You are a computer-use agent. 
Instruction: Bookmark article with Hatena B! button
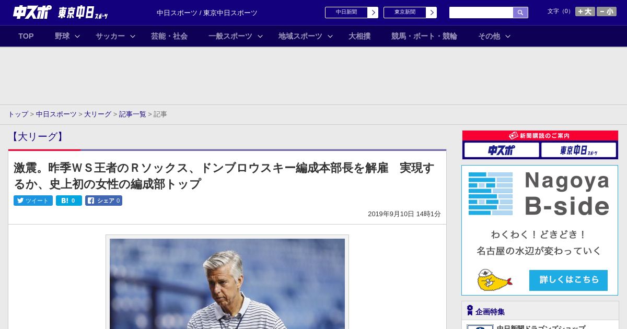click(x=69, y=201)
